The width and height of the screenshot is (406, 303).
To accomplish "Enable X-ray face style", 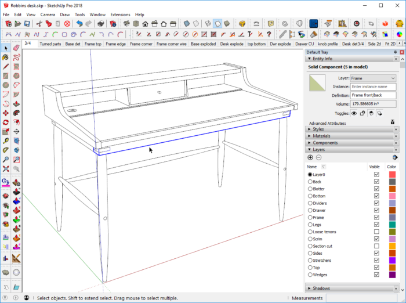I will click(x=186, y=24).
